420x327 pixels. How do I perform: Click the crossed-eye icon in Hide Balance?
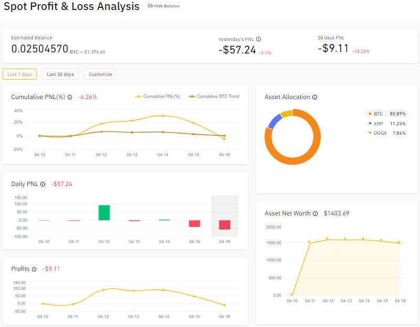[150, 6]
